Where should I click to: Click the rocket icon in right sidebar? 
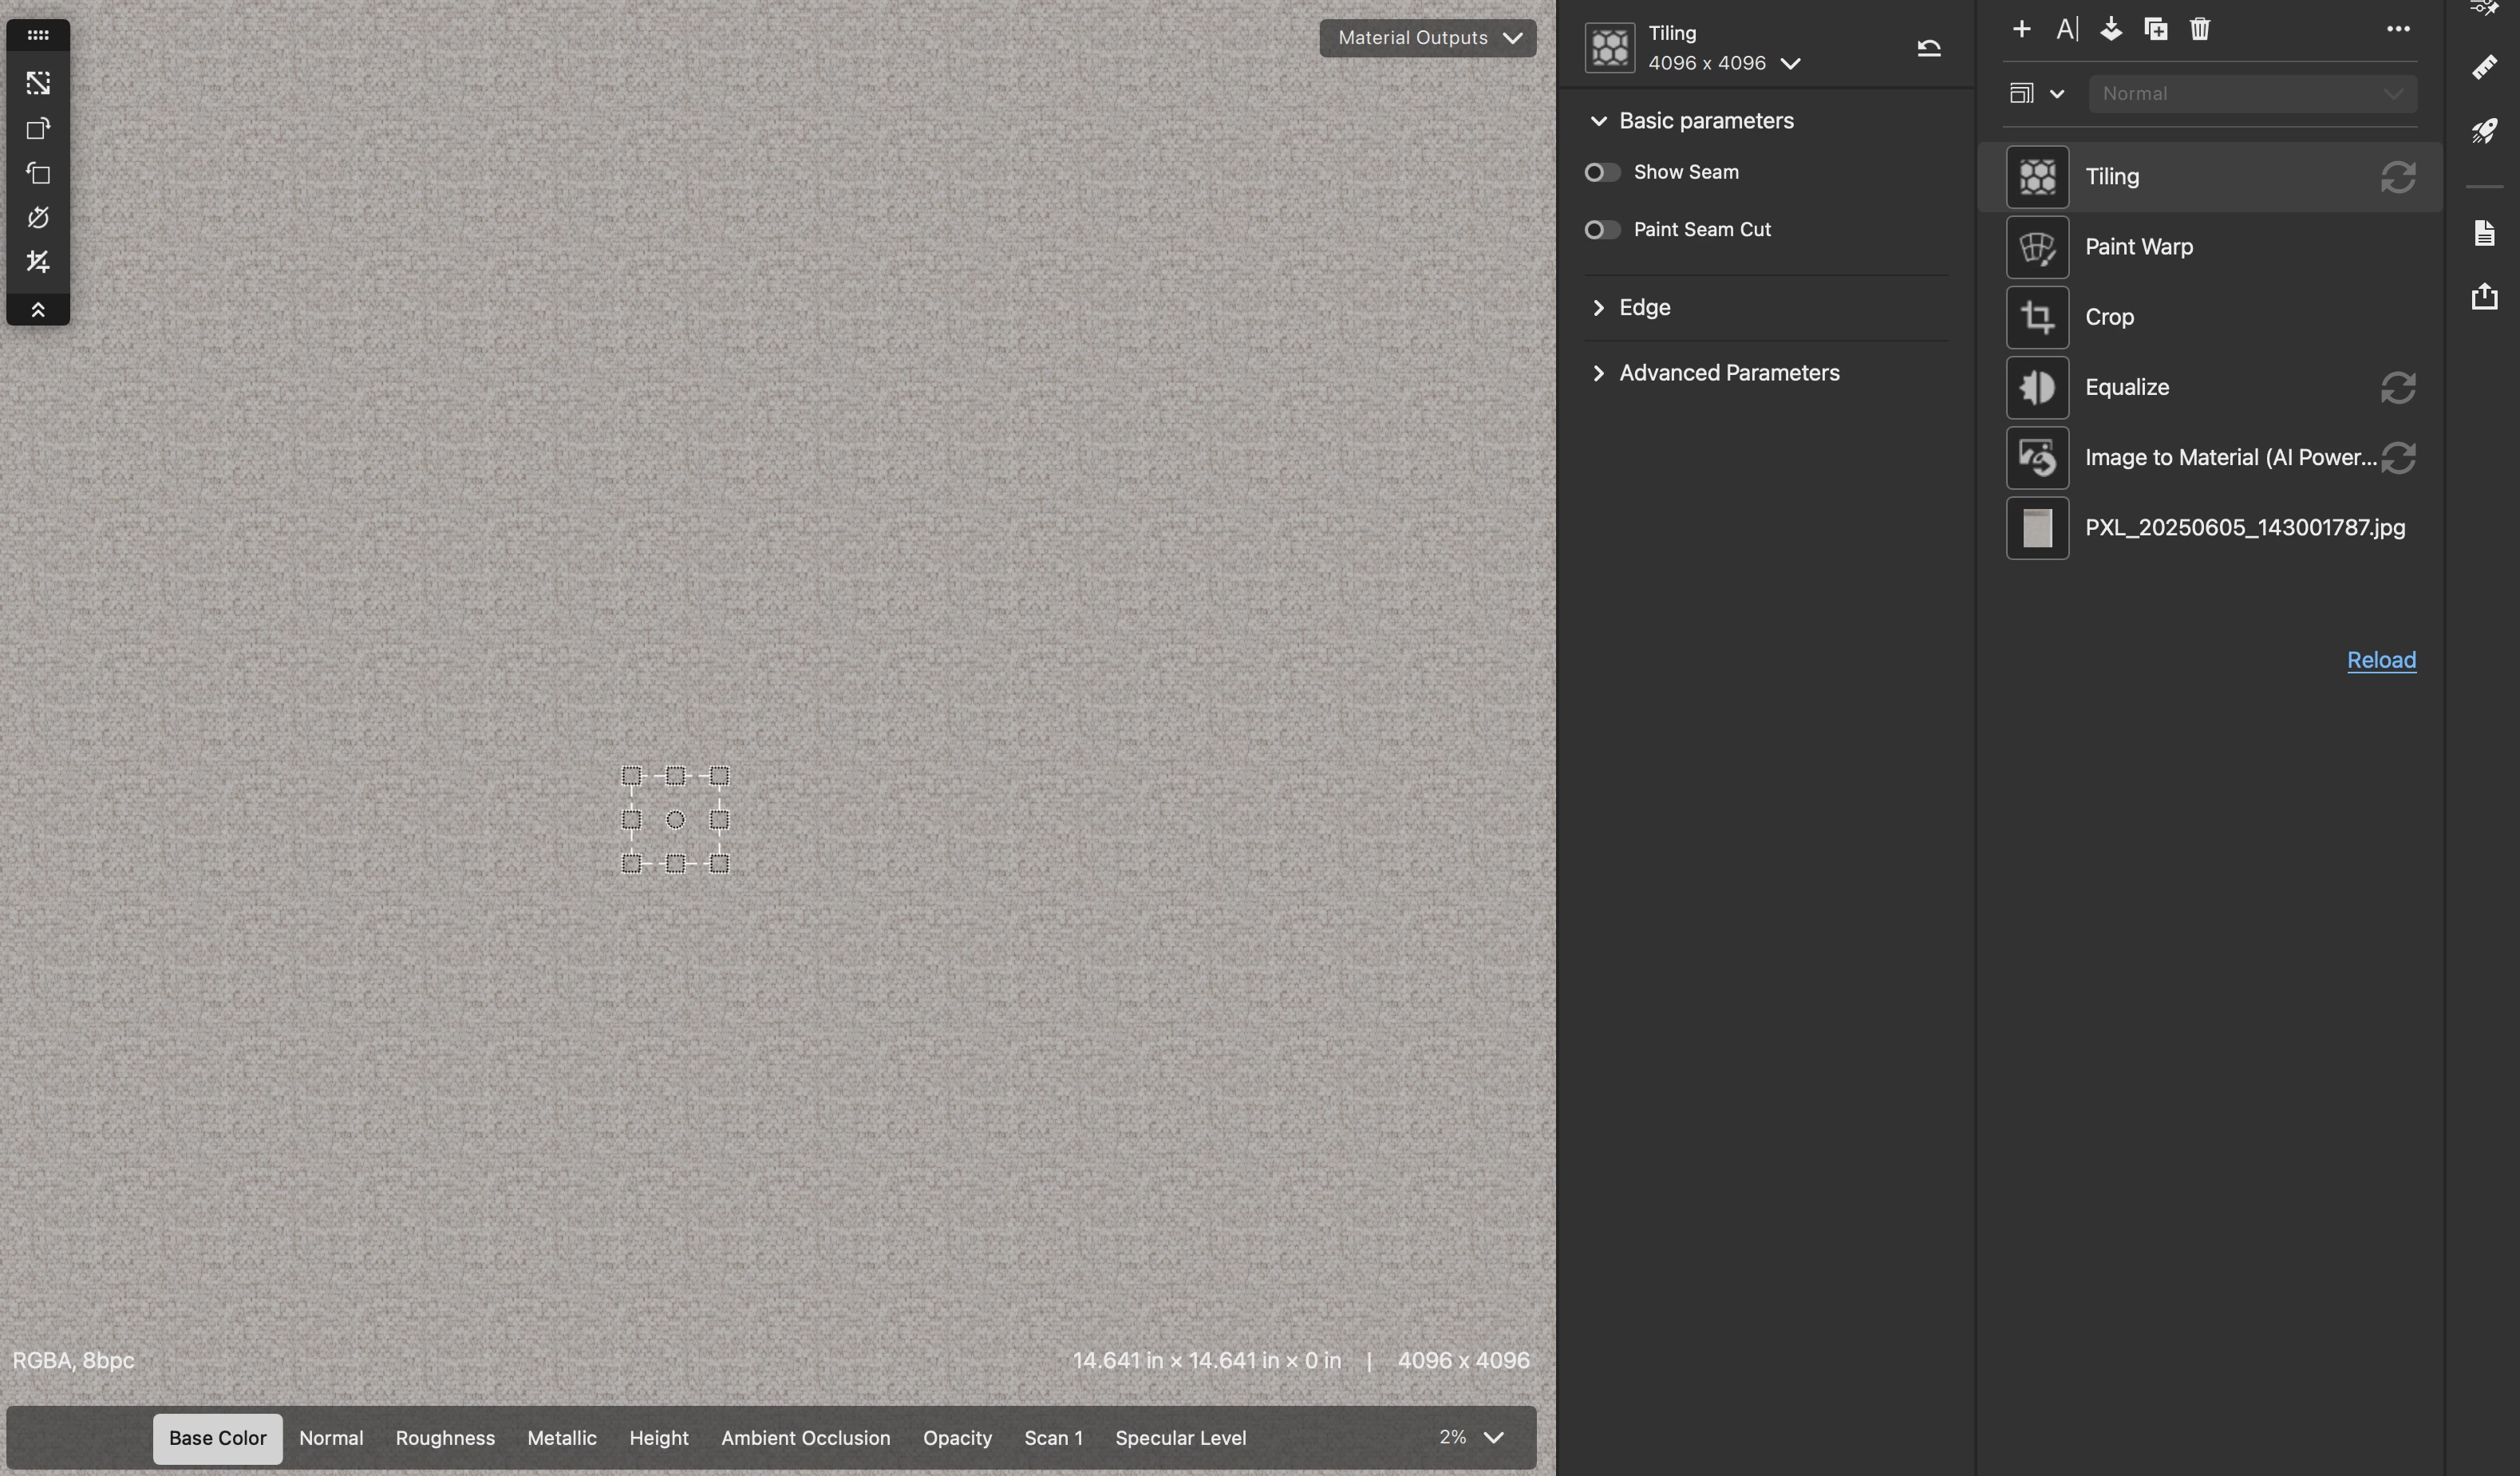(2484, 131)
